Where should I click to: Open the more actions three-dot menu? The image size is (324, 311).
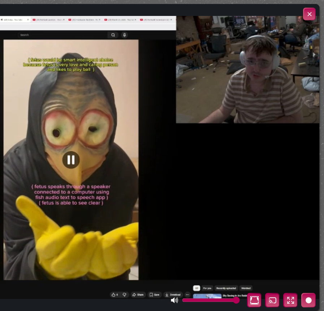coord(187,295)
